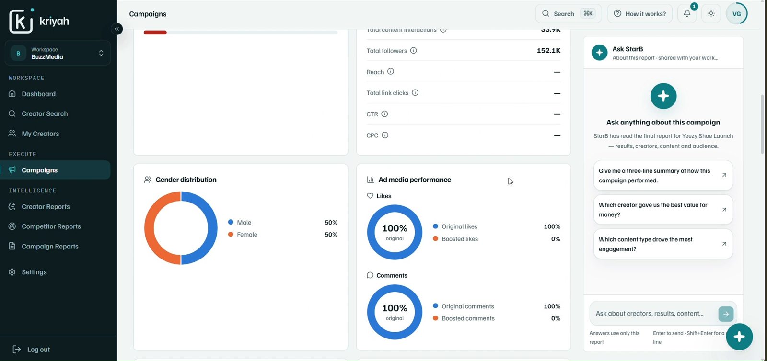Viewport: 767px width, 361px height.
Task: Click the Female 50% value
Action: tap(331, 234)
